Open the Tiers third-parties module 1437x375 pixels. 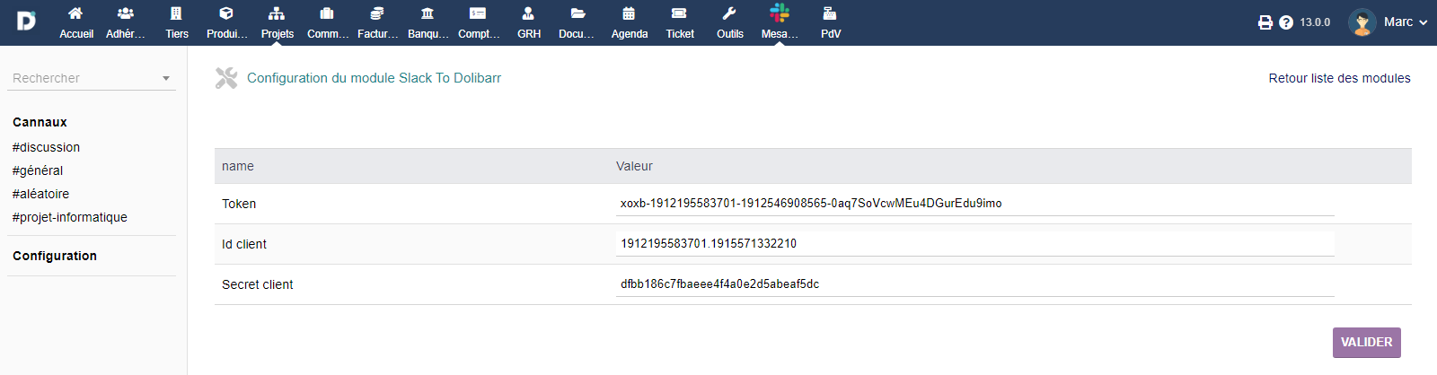coord(177,22)
